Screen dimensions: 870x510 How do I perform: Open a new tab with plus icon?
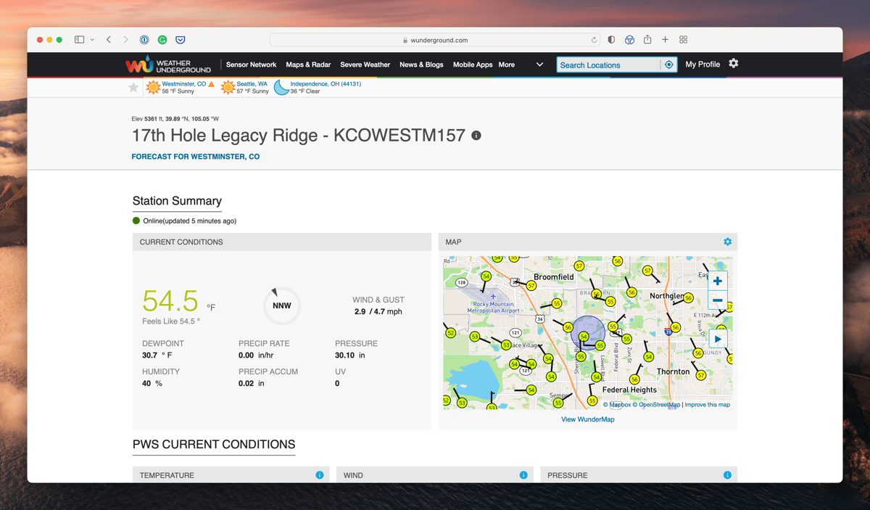coord(665,40)
